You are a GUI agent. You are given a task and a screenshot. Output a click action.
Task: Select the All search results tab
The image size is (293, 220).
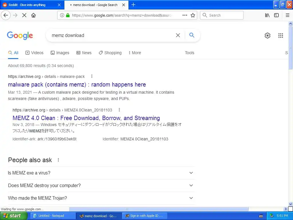(13, 53)
